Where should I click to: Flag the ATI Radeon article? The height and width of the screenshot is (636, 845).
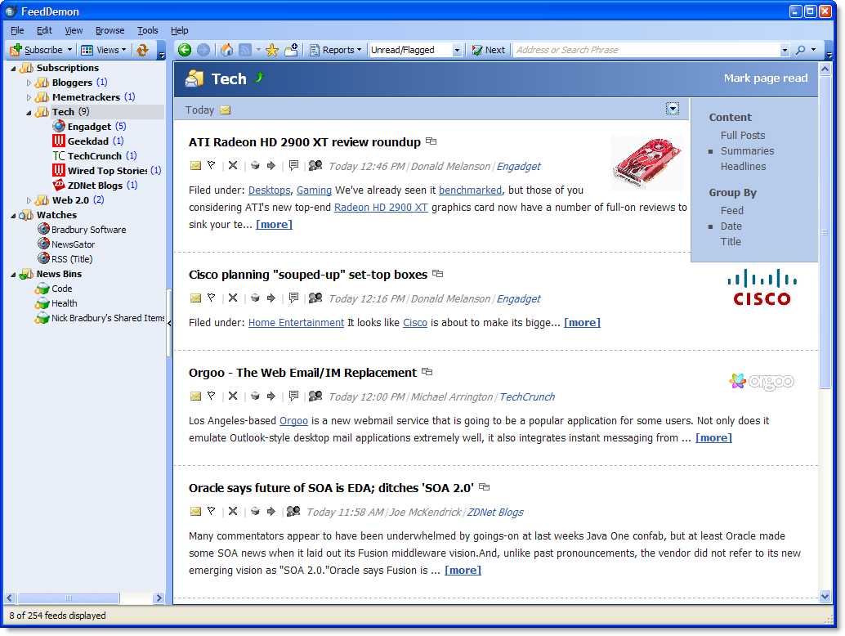click(x=211, y=165)
